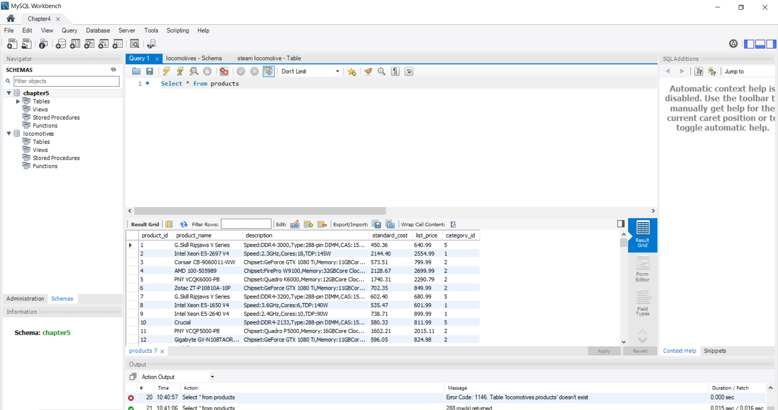The image size is (778, 410).
Task: Toggle the bottom output panel visibility
Action: pyautogui.click(x=760, y=44)
